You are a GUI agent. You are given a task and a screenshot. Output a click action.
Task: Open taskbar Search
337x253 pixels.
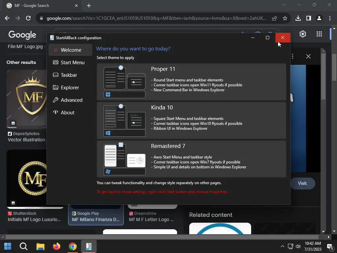click(23, 246)
